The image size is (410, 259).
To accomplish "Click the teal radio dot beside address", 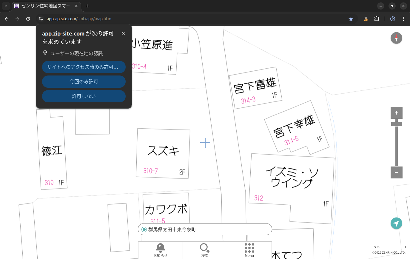I will point(144,229).
